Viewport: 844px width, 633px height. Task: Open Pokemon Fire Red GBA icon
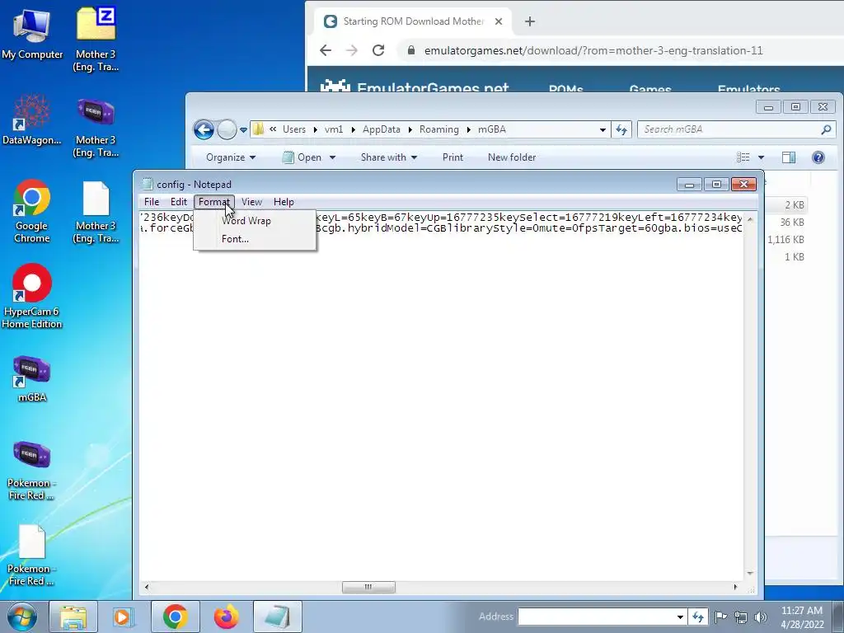click(32, 471)
